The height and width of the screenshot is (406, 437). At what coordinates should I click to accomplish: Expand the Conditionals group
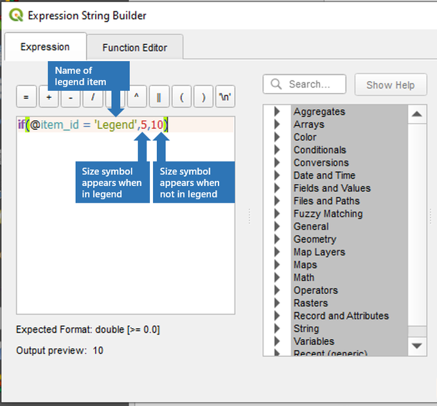tap(277, 150)
